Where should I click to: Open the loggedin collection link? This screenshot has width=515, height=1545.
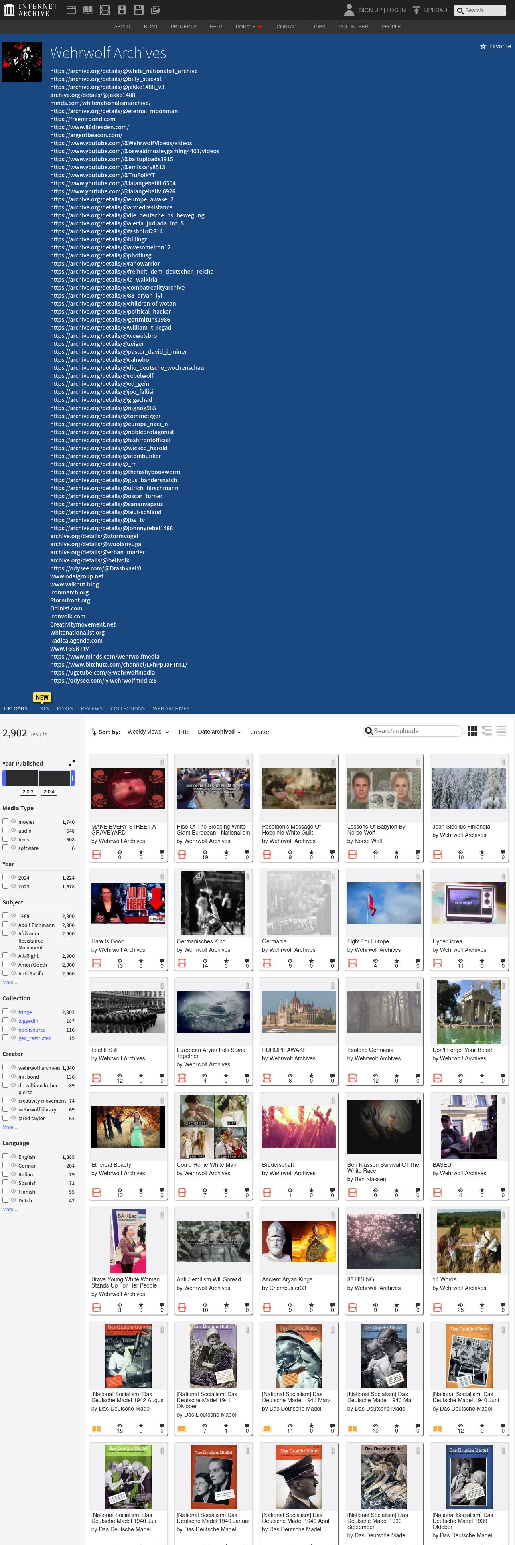click(28, 1021)
